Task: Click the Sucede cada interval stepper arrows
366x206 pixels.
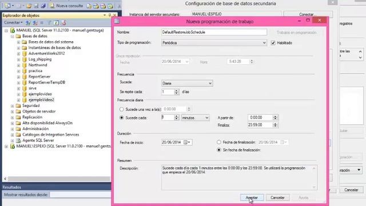Action: [x=177, y=117]
